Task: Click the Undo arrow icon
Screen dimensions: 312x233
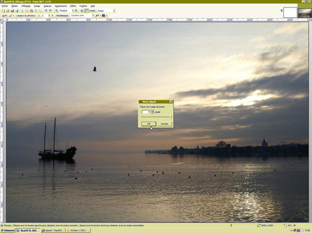Action: pyautogui.click(x=46, y=11)
